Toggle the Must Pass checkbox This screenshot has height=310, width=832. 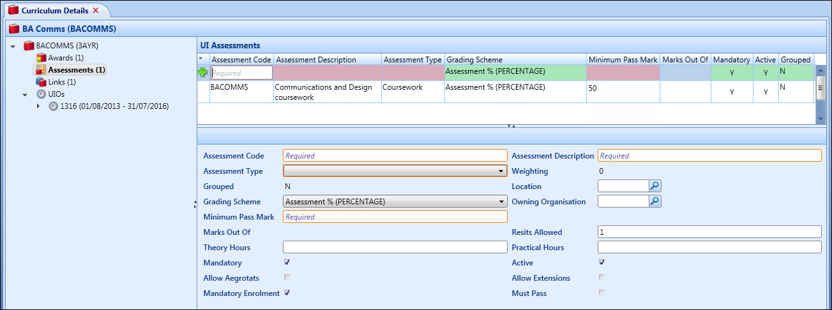coord(601,293)
